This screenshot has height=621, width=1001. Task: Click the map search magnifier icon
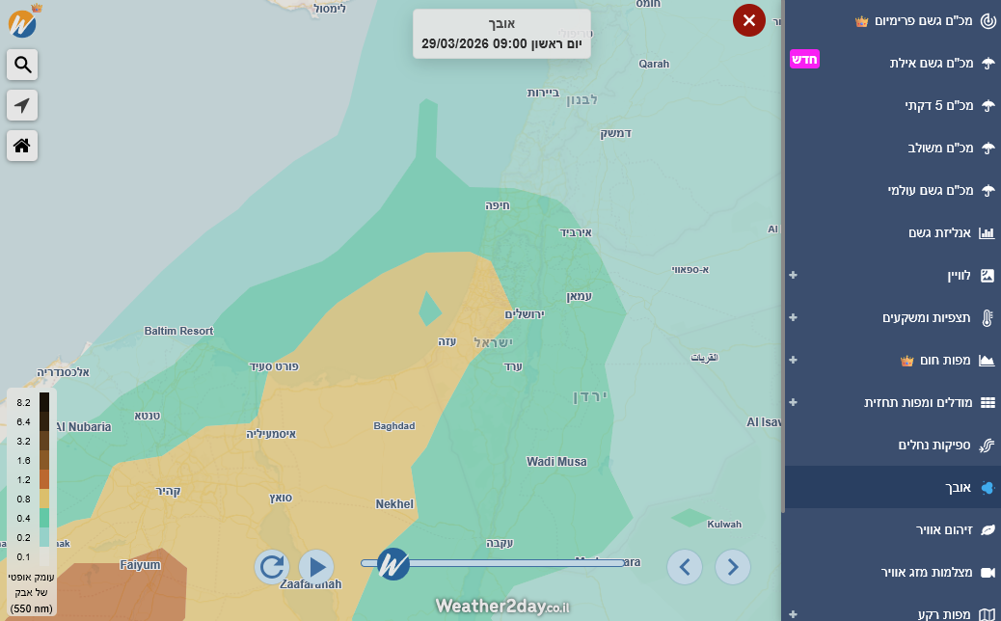(22, 65)
